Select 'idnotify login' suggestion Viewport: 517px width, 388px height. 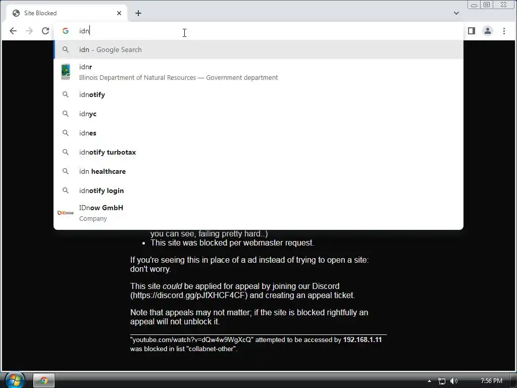pyautogui.click(x=258, y=190)
